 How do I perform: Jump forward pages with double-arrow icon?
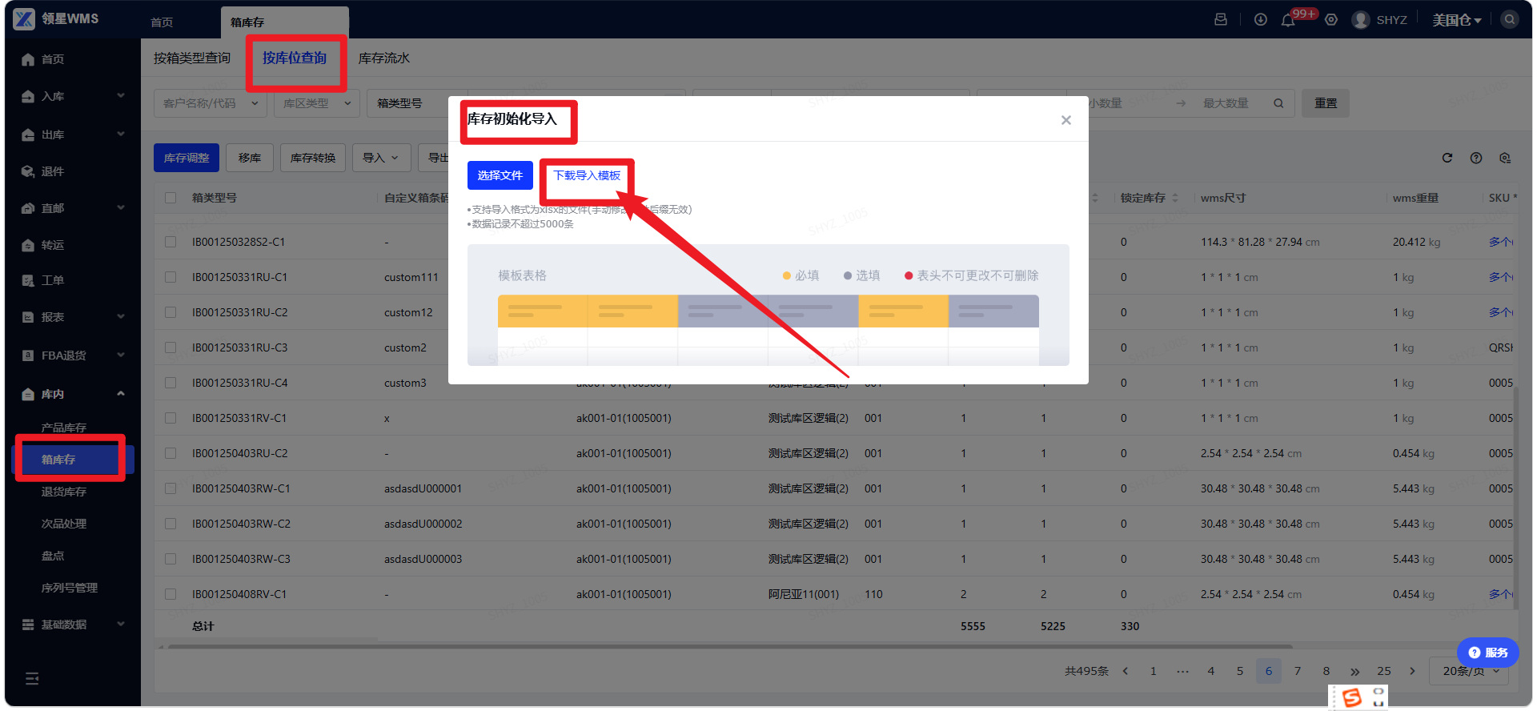[1354, 671]
